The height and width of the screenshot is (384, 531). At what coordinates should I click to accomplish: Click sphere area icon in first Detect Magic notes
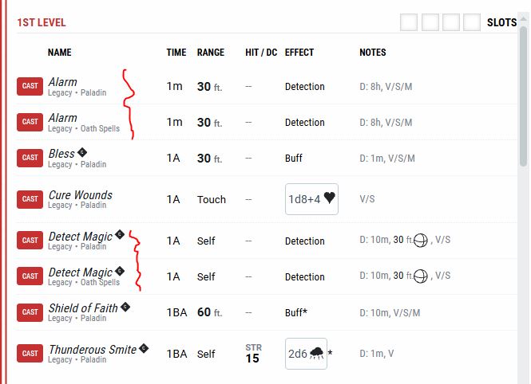[x=421, y=241]
